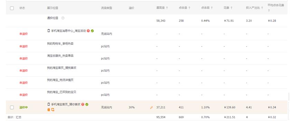Toggle the select-all checkbox in table header
Image resolution: width=290 pixels, height=124 pixels.
pos(12,8)
